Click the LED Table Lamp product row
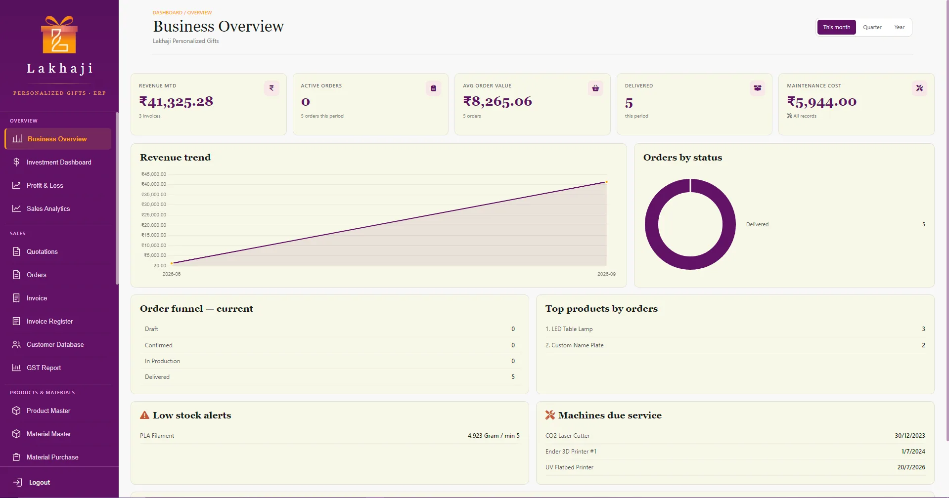The image size is (949, 498). pos(735,329)
